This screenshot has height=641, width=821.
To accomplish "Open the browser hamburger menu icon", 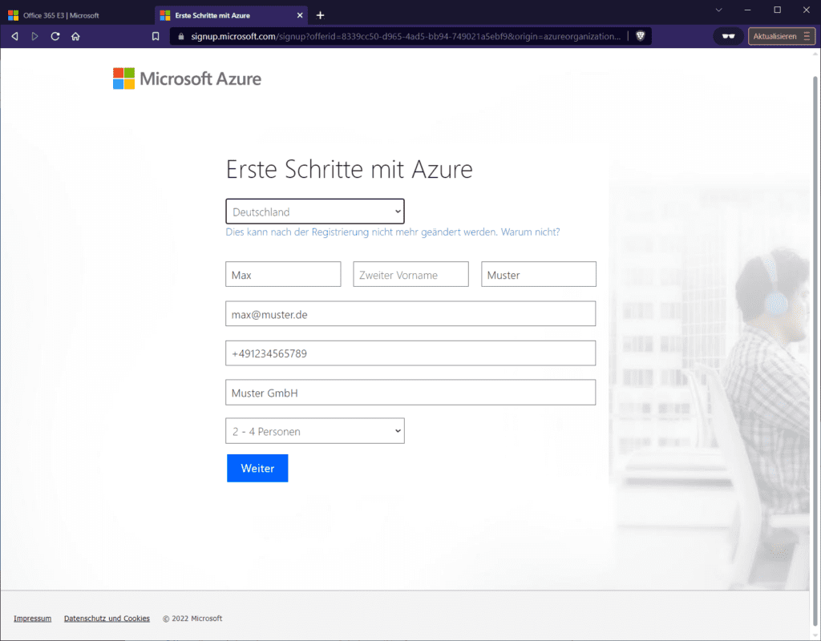I will 807,36.
